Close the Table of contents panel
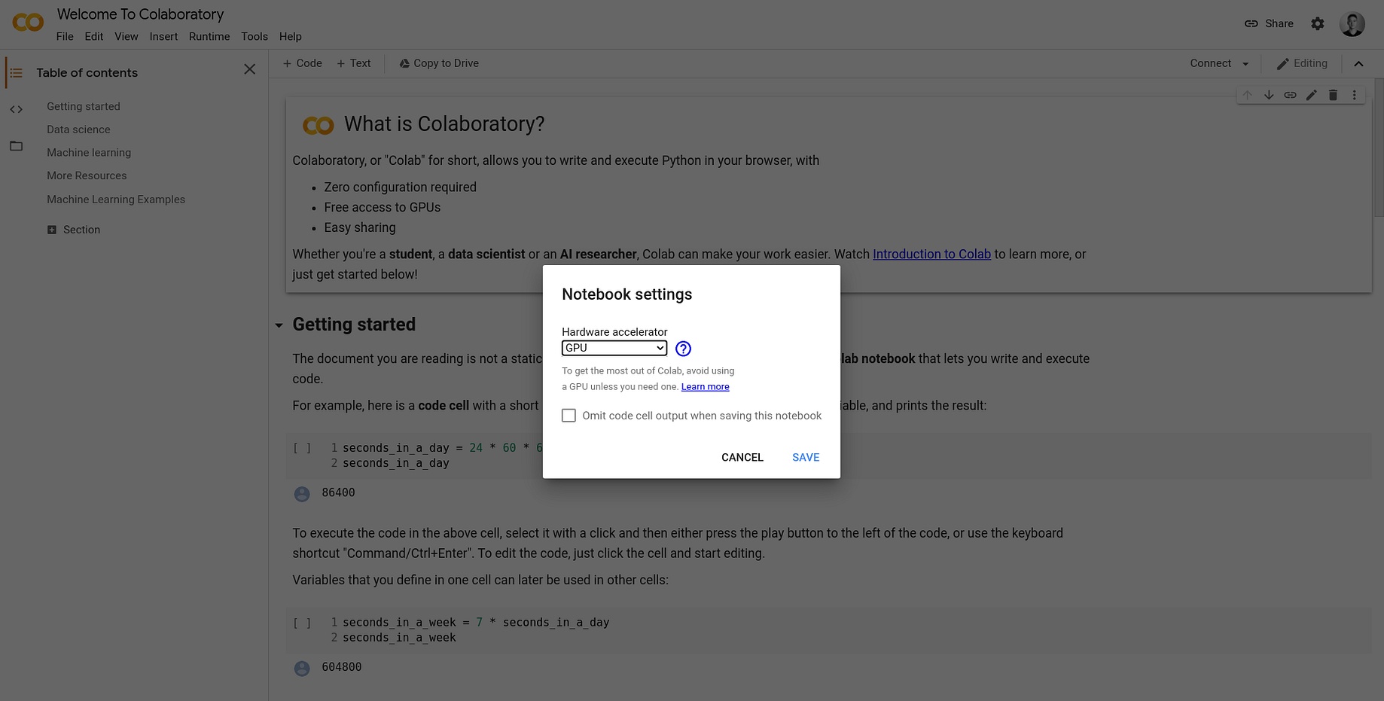This screenshot has width=1384, height=701. [250, 69]
